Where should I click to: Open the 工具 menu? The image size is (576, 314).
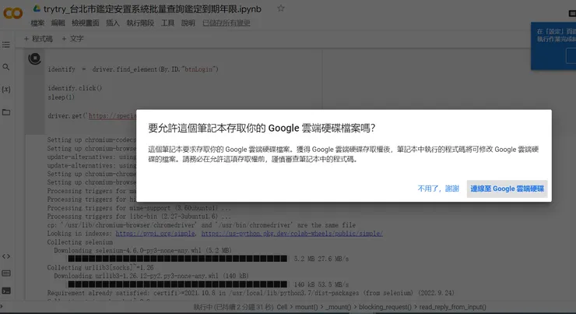pos(167,23)
